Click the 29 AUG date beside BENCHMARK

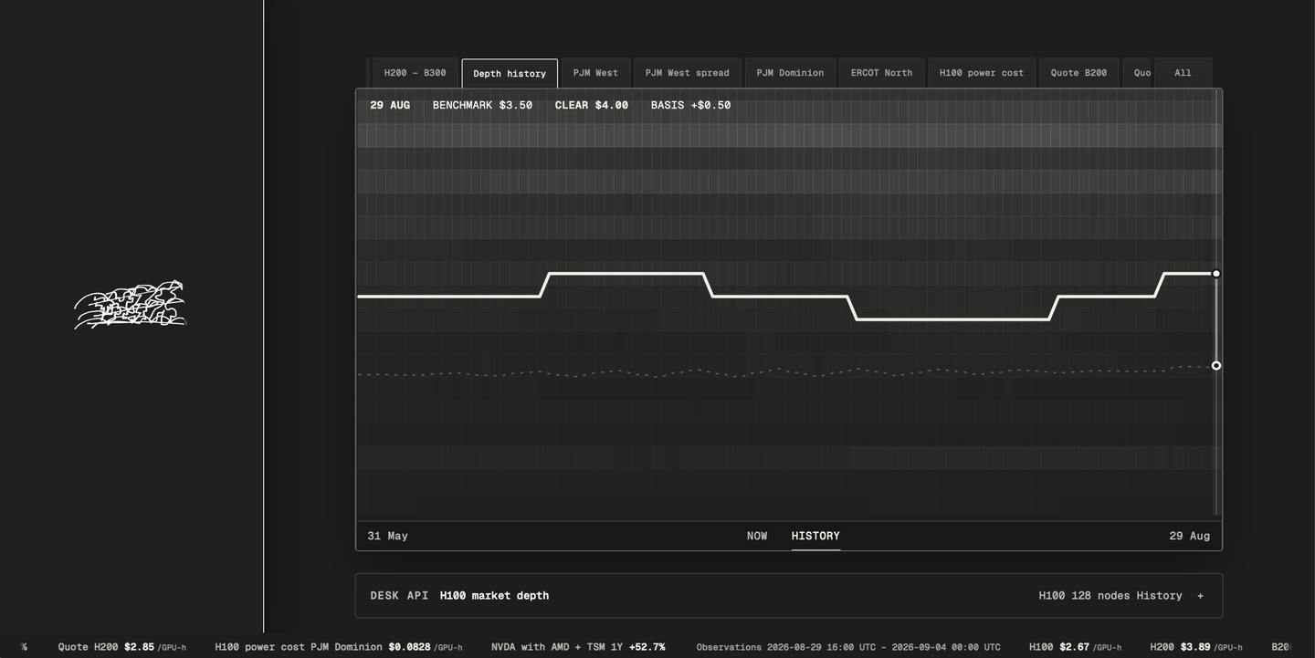point(390,105)
